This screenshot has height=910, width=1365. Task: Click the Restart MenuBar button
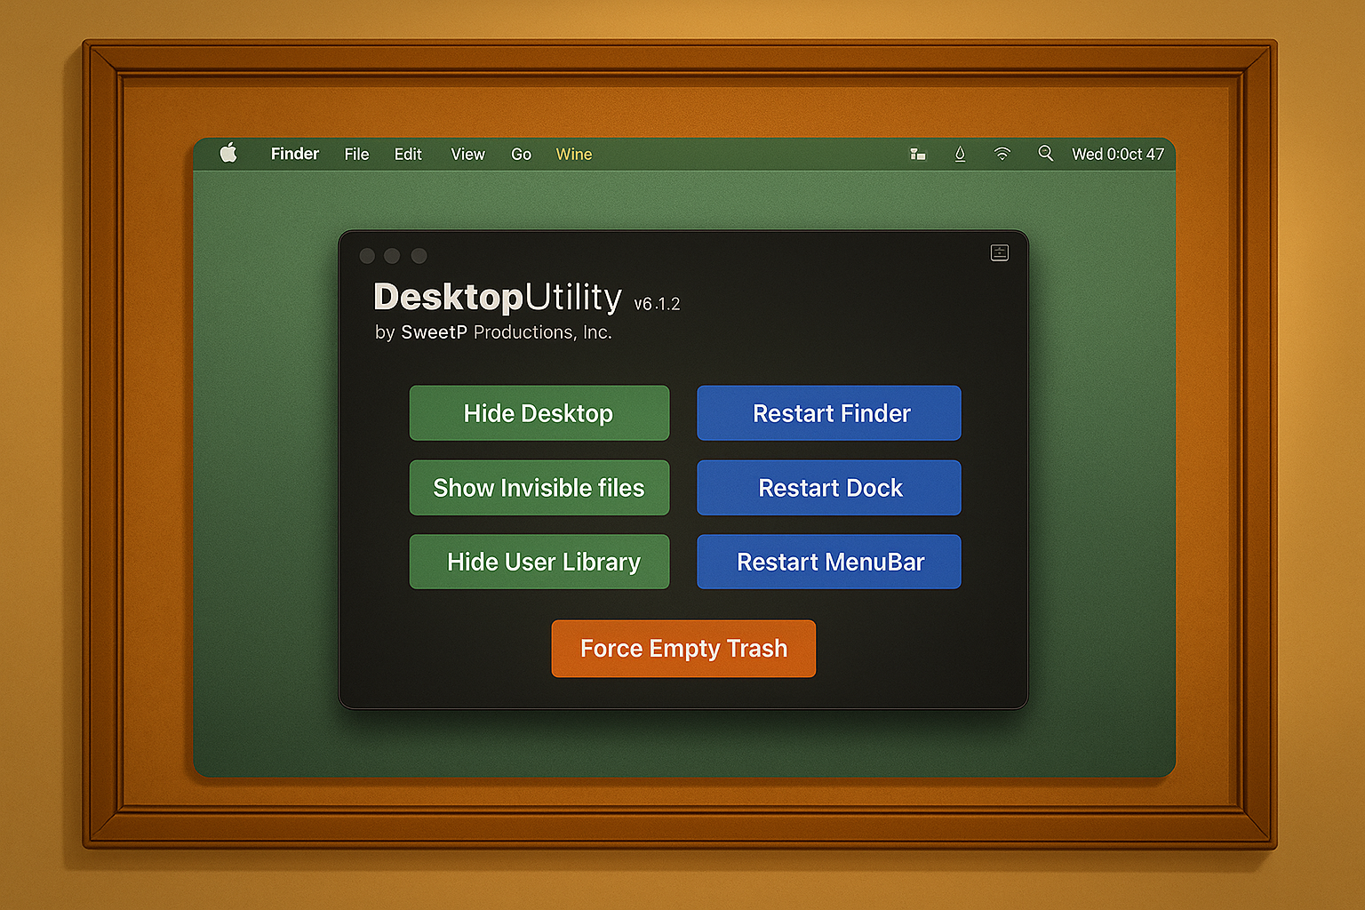point(828,562)
